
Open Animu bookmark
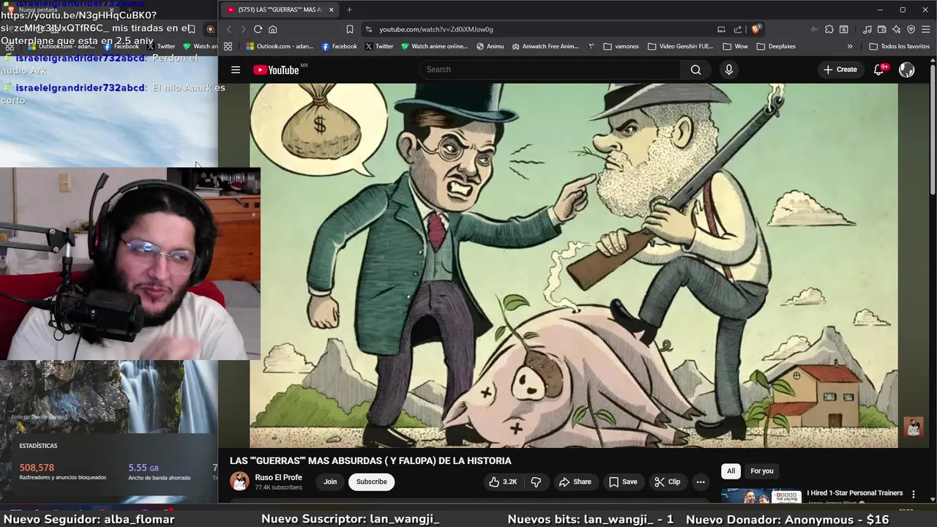pos(490,46)
